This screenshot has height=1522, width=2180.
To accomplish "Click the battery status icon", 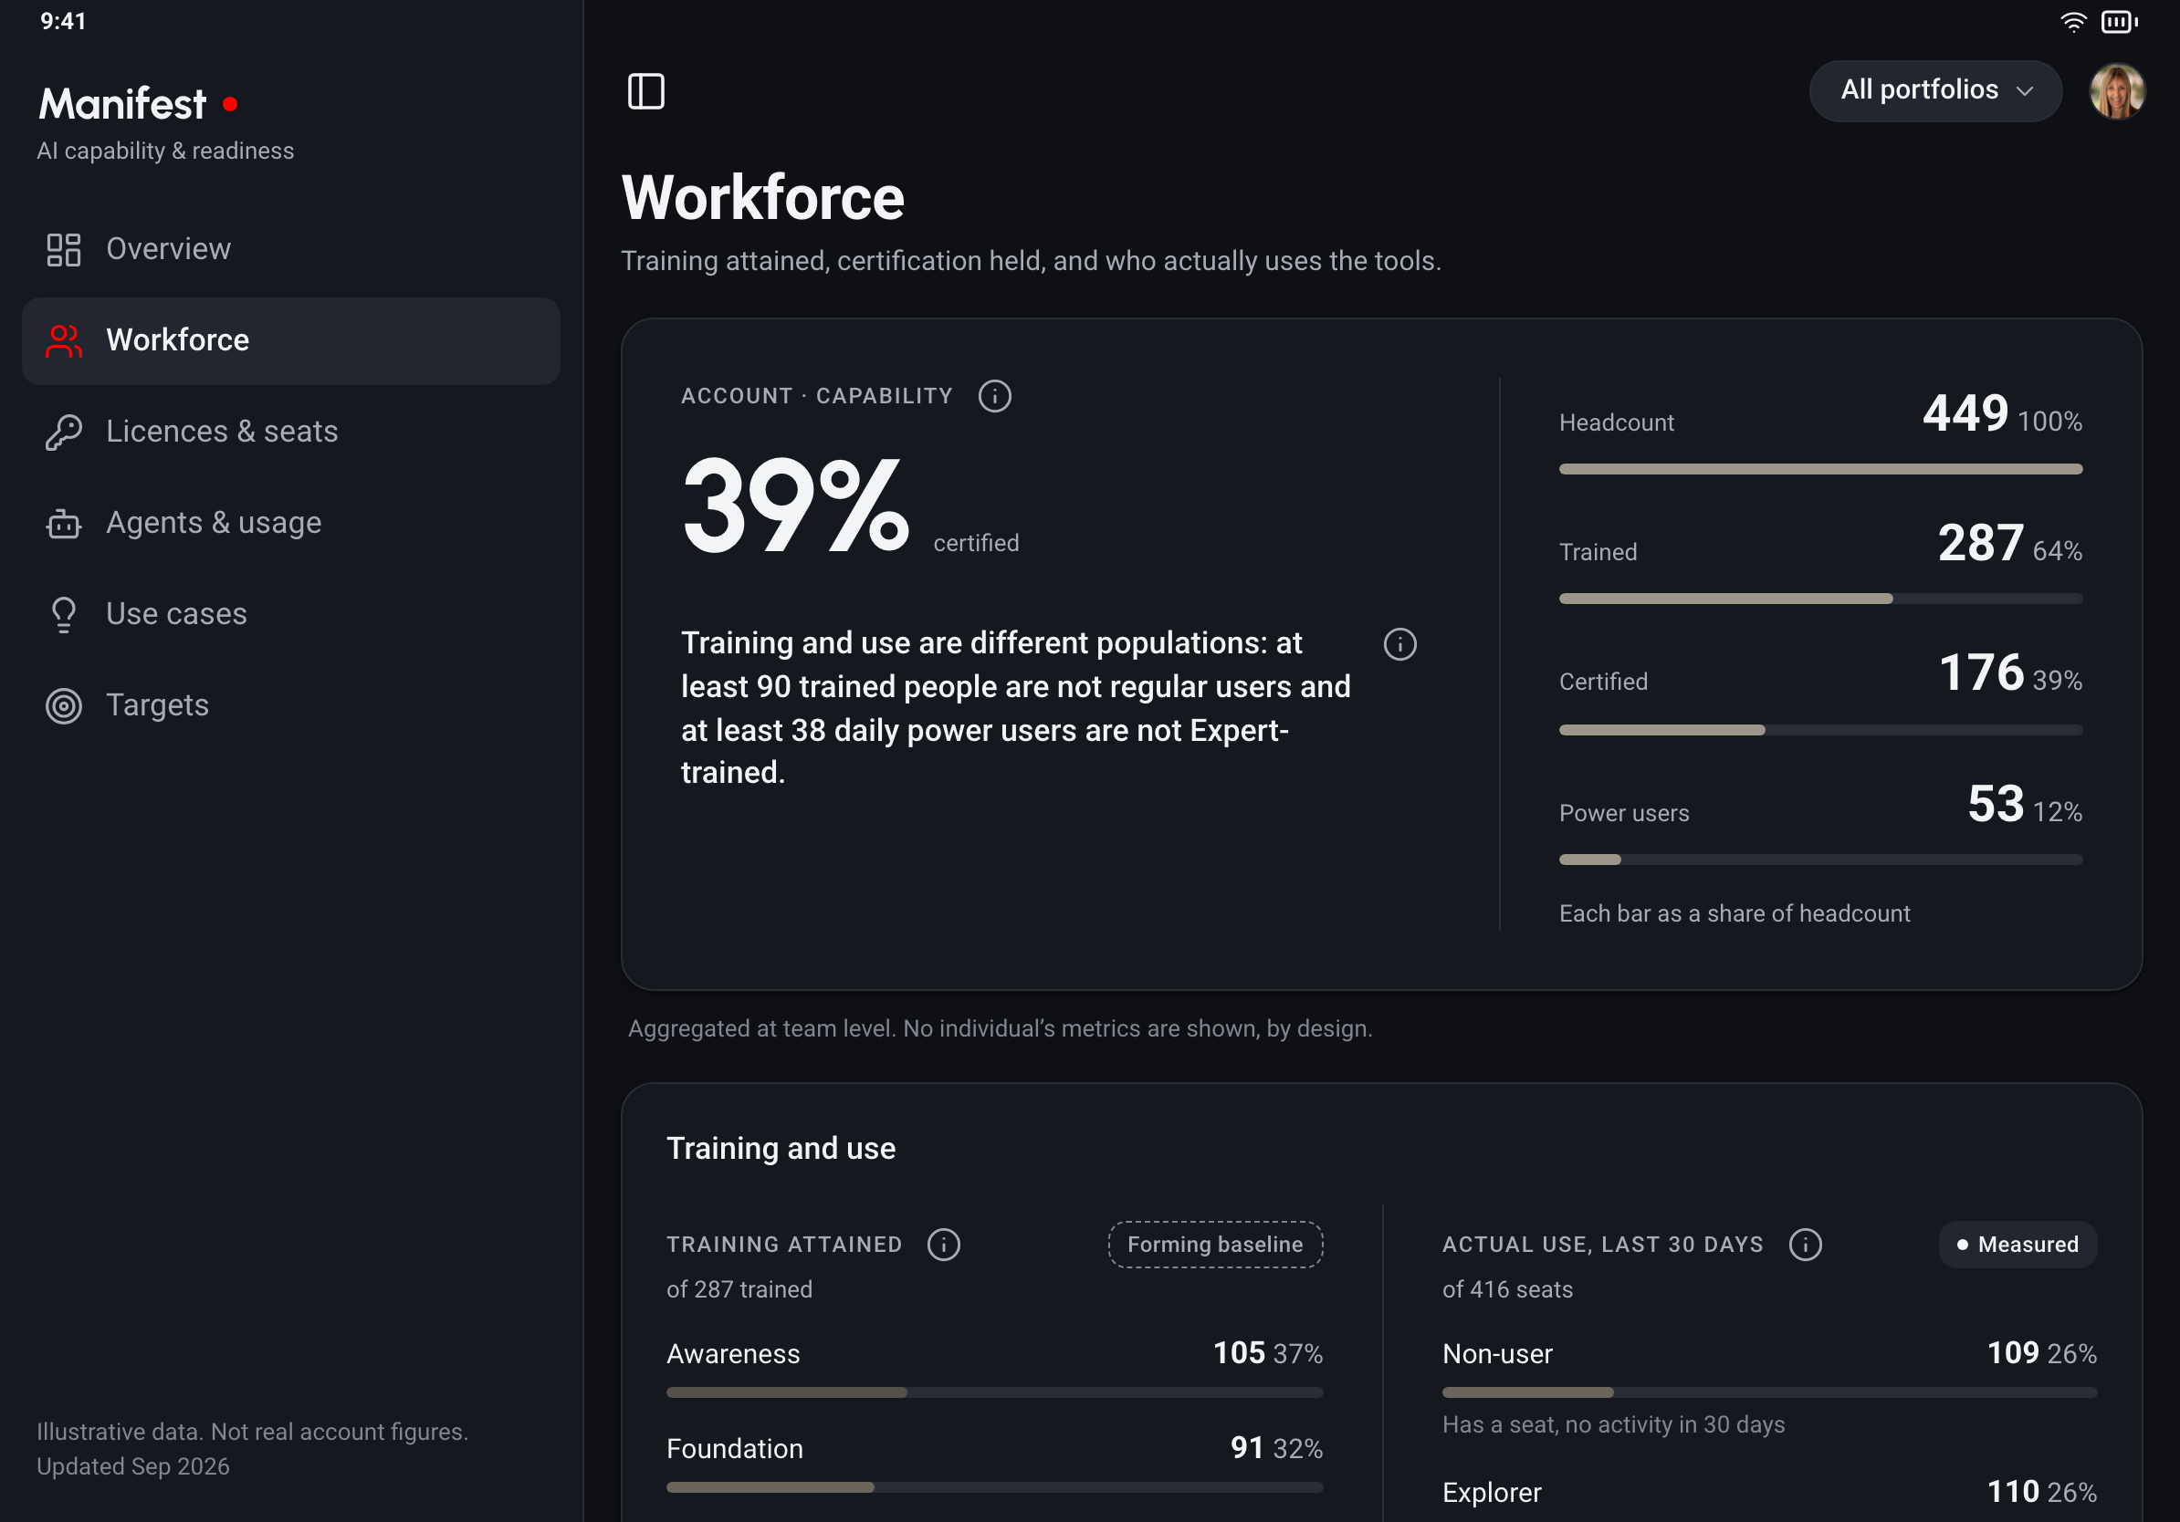I will coord(2119,22).
